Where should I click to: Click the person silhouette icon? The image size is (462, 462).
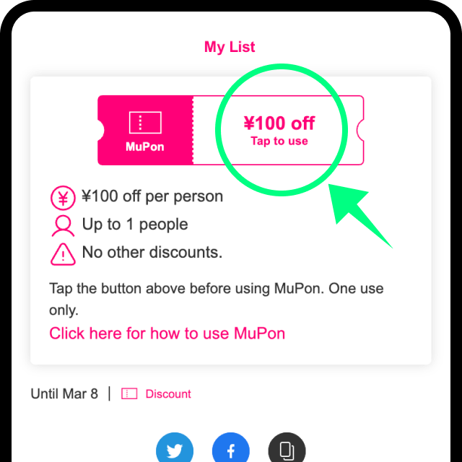(63, 226)
